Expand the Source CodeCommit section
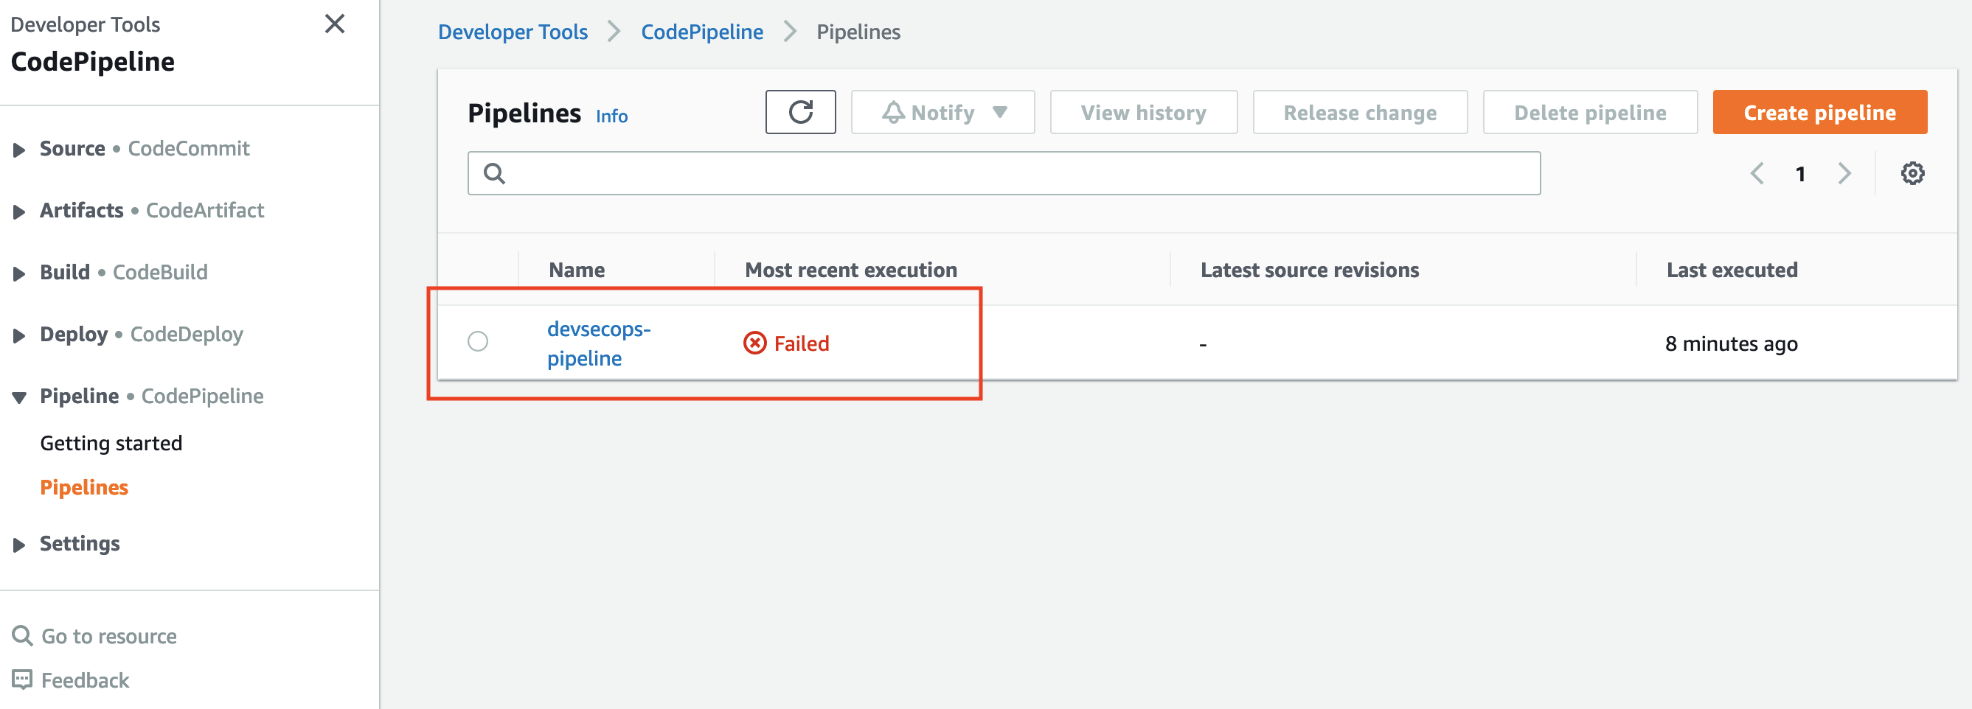Screen dimensions: 1972x709 19,150
